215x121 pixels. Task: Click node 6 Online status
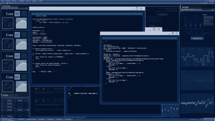(x=10, y=116)
